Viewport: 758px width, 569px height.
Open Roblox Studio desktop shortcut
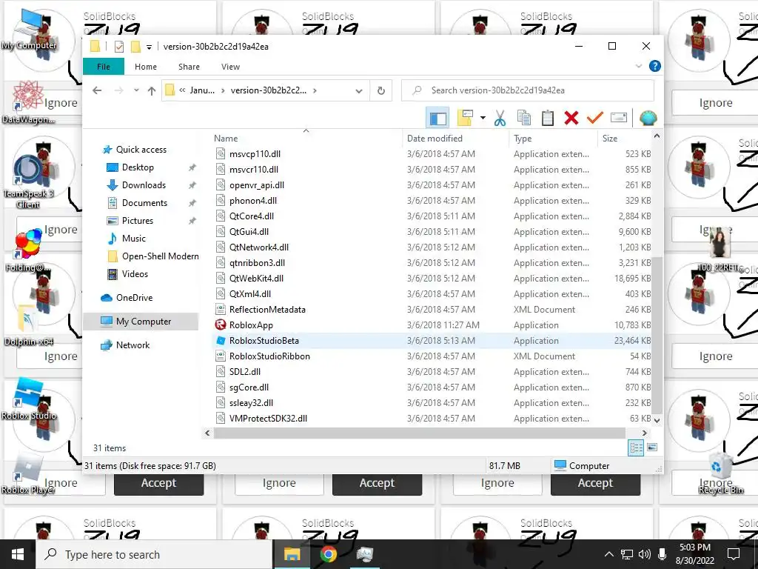[x=29, y=399]
